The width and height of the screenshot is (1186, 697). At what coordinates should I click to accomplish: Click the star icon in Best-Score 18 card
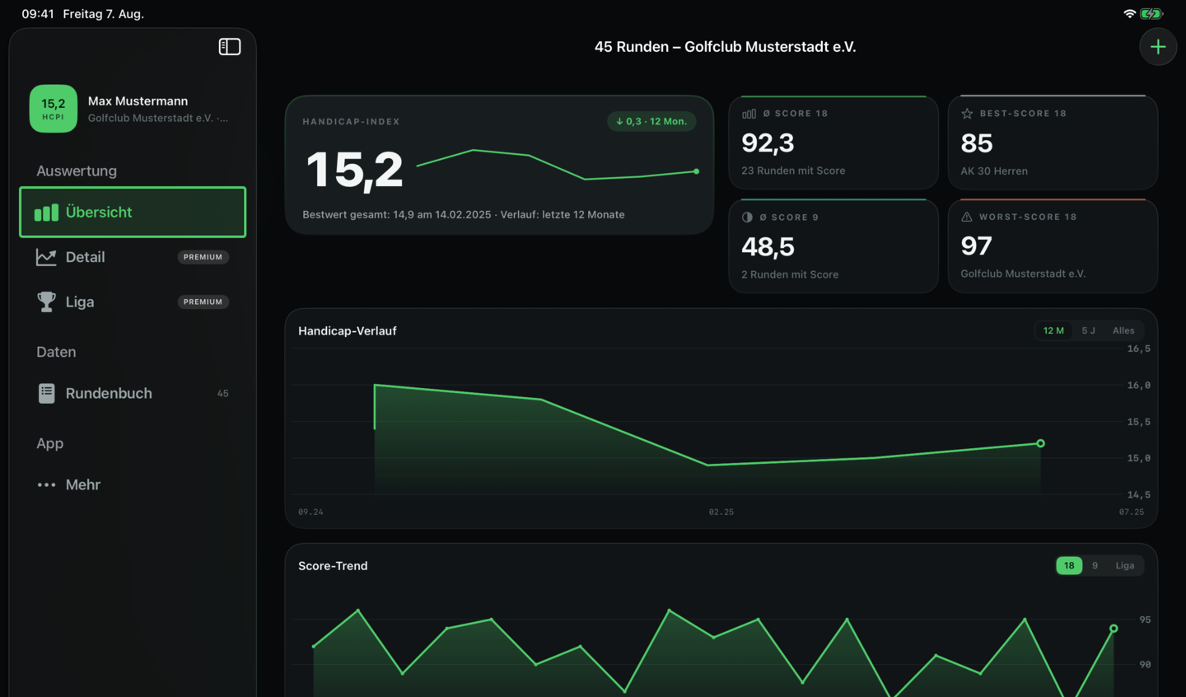[x=967, y=114]
